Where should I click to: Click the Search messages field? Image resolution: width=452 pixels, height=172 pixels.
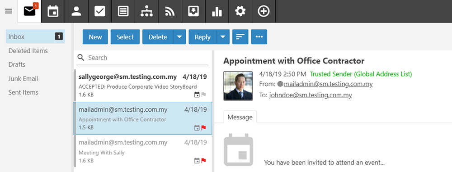click(143, 58)
